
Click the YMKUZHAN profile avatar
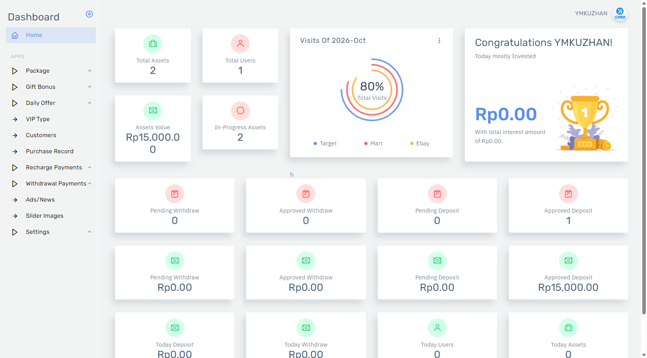[620, 14]
